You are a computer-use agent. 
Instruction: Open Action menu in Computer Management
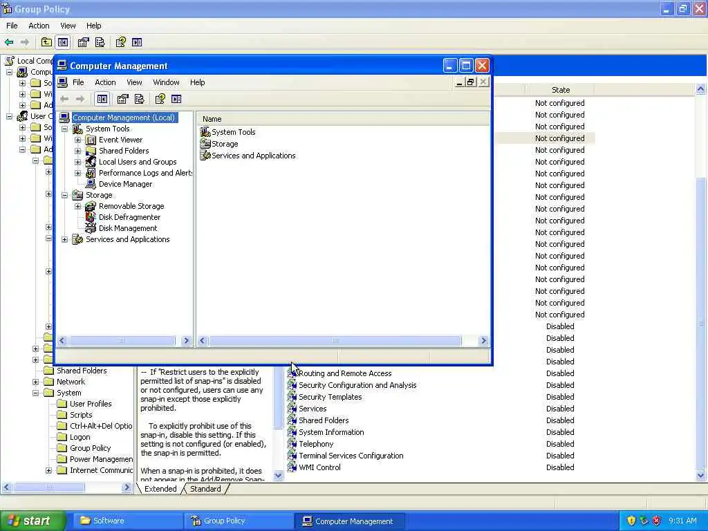tap(105, 82)
